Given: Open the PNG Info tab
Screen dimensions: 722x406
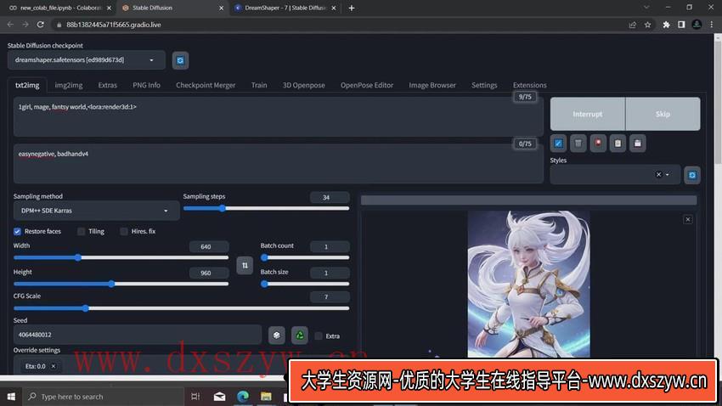Looking at the screenshot, I should [x=146, y=85].
